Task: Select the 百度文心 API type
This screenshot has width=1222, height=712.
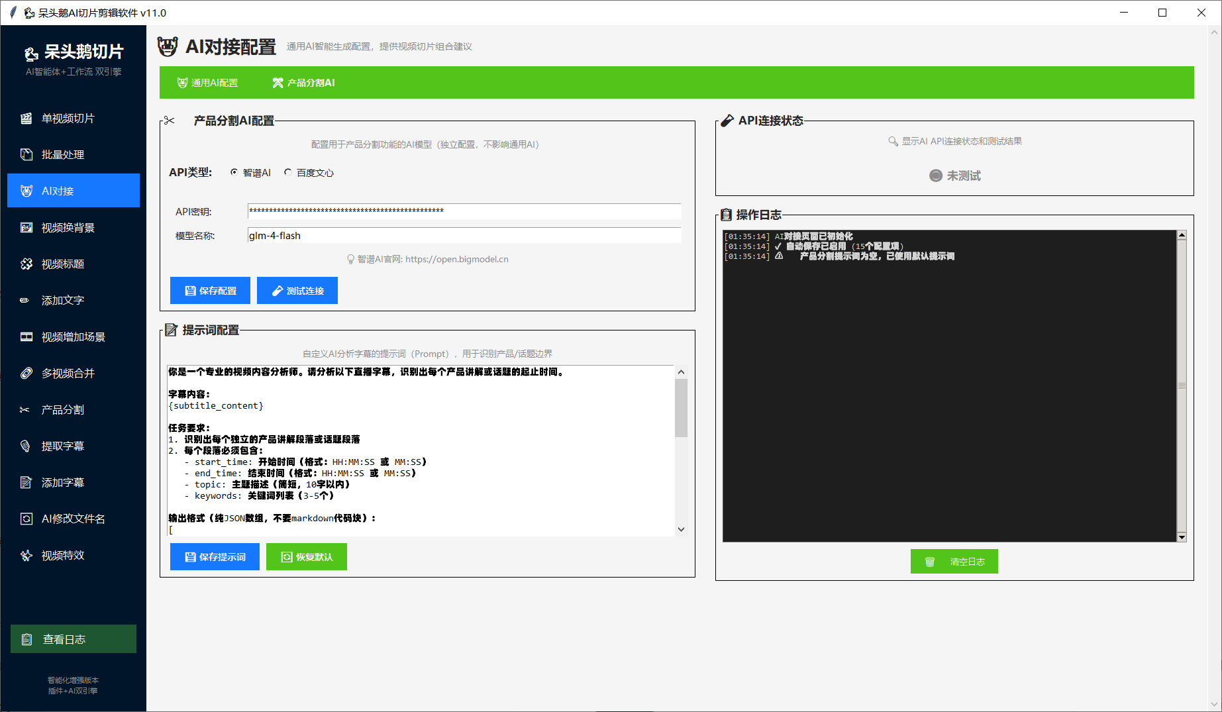Action: (x=288, y=172)
